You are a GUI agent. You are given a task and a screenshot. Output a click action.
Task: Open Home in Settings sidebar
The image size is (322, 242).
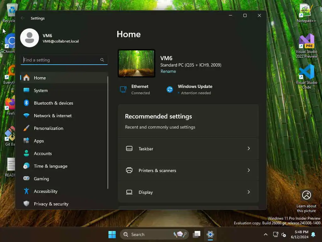(x=64, y=78)
